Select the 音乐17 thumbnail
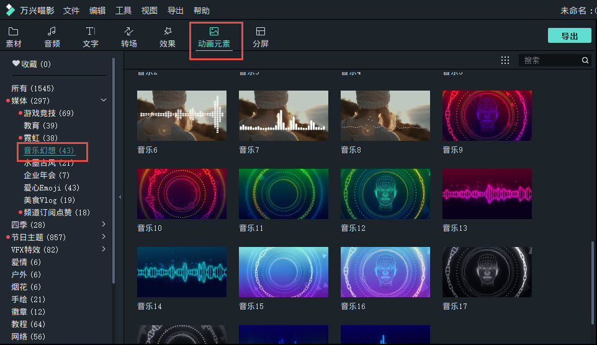597x345 pixels. click(x=487, y=272)
